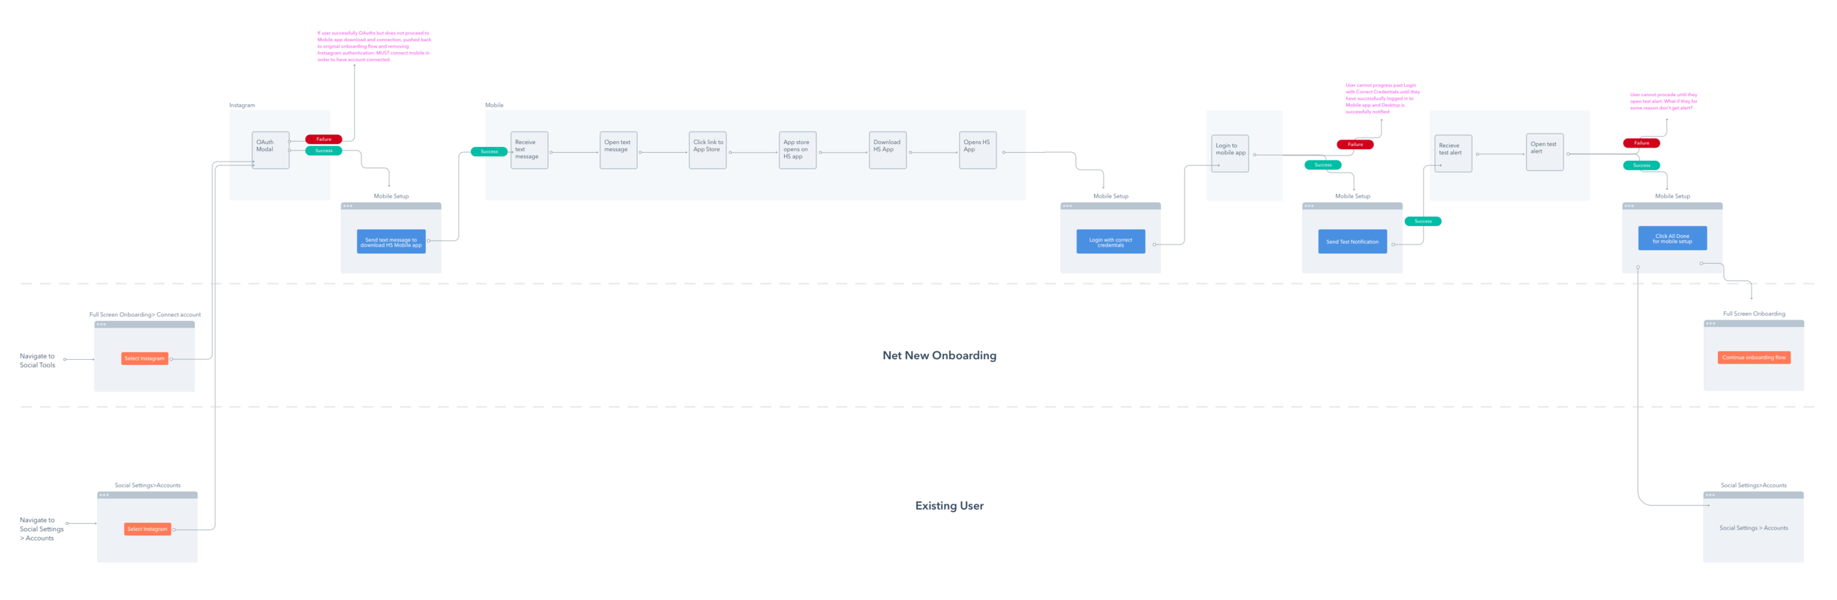Viewport: 1837px width, 600px height.
Task: Click Success pill below Login to mobile app
Action: [x=1323, y=165]
